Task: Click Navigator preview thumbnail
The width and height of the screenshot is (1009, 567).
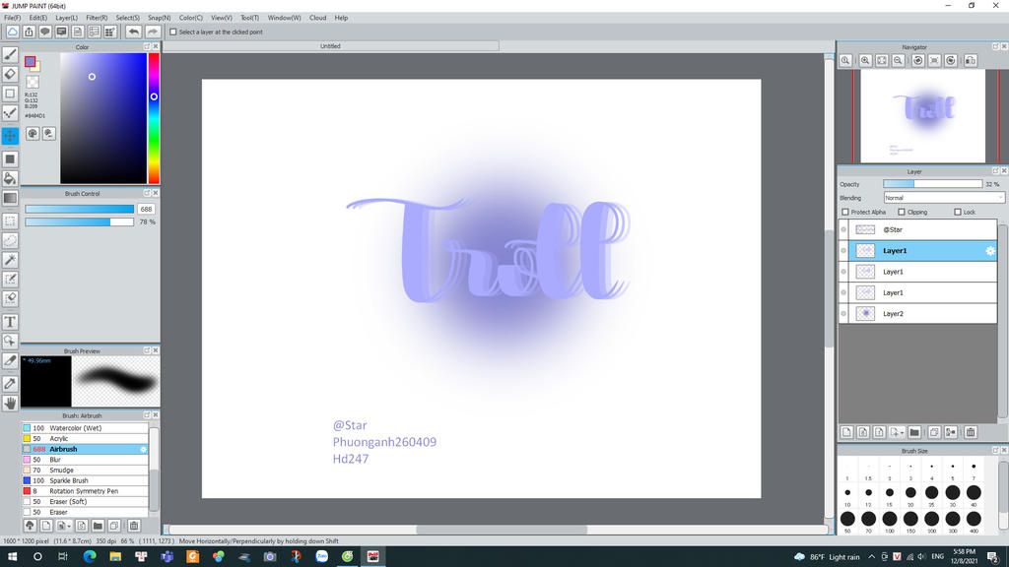Action: click(922, 116)
